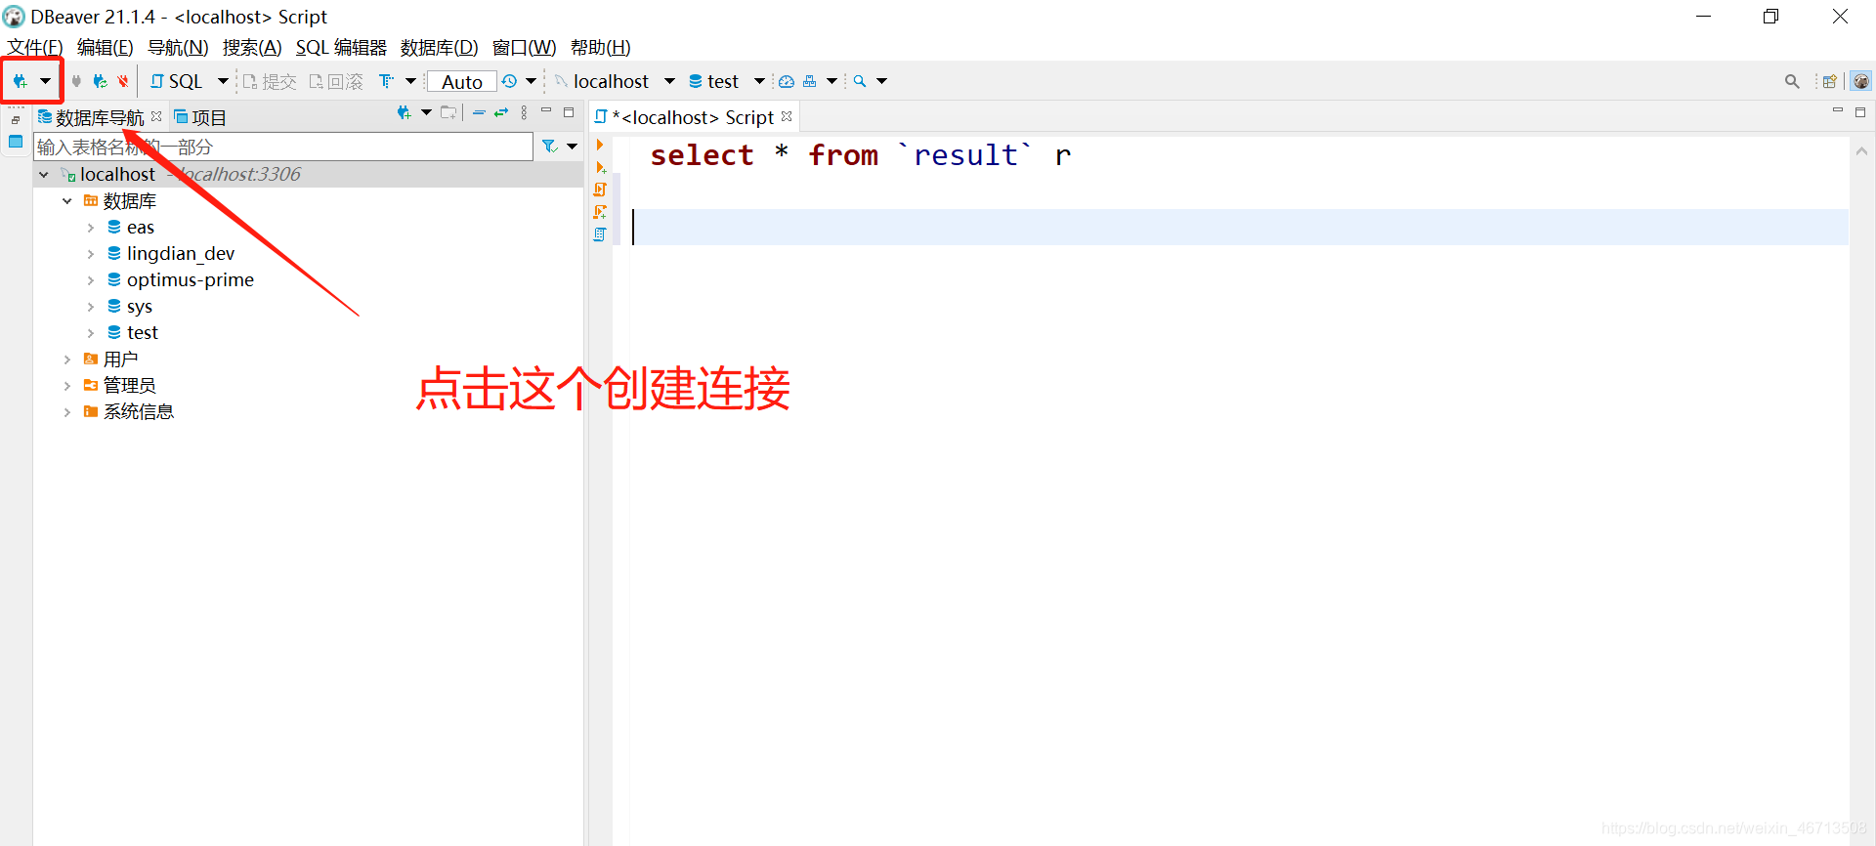Open the 数据库(D) menu

(439, 48)
